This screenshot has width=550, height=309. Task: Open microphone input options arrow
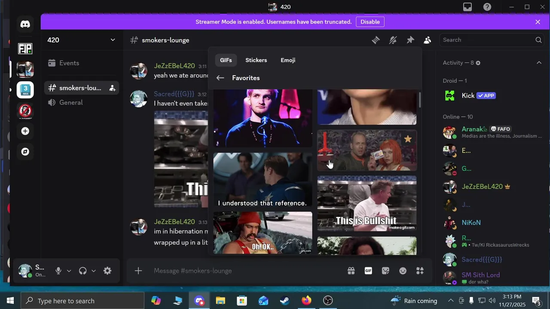(x=69, y=271)
